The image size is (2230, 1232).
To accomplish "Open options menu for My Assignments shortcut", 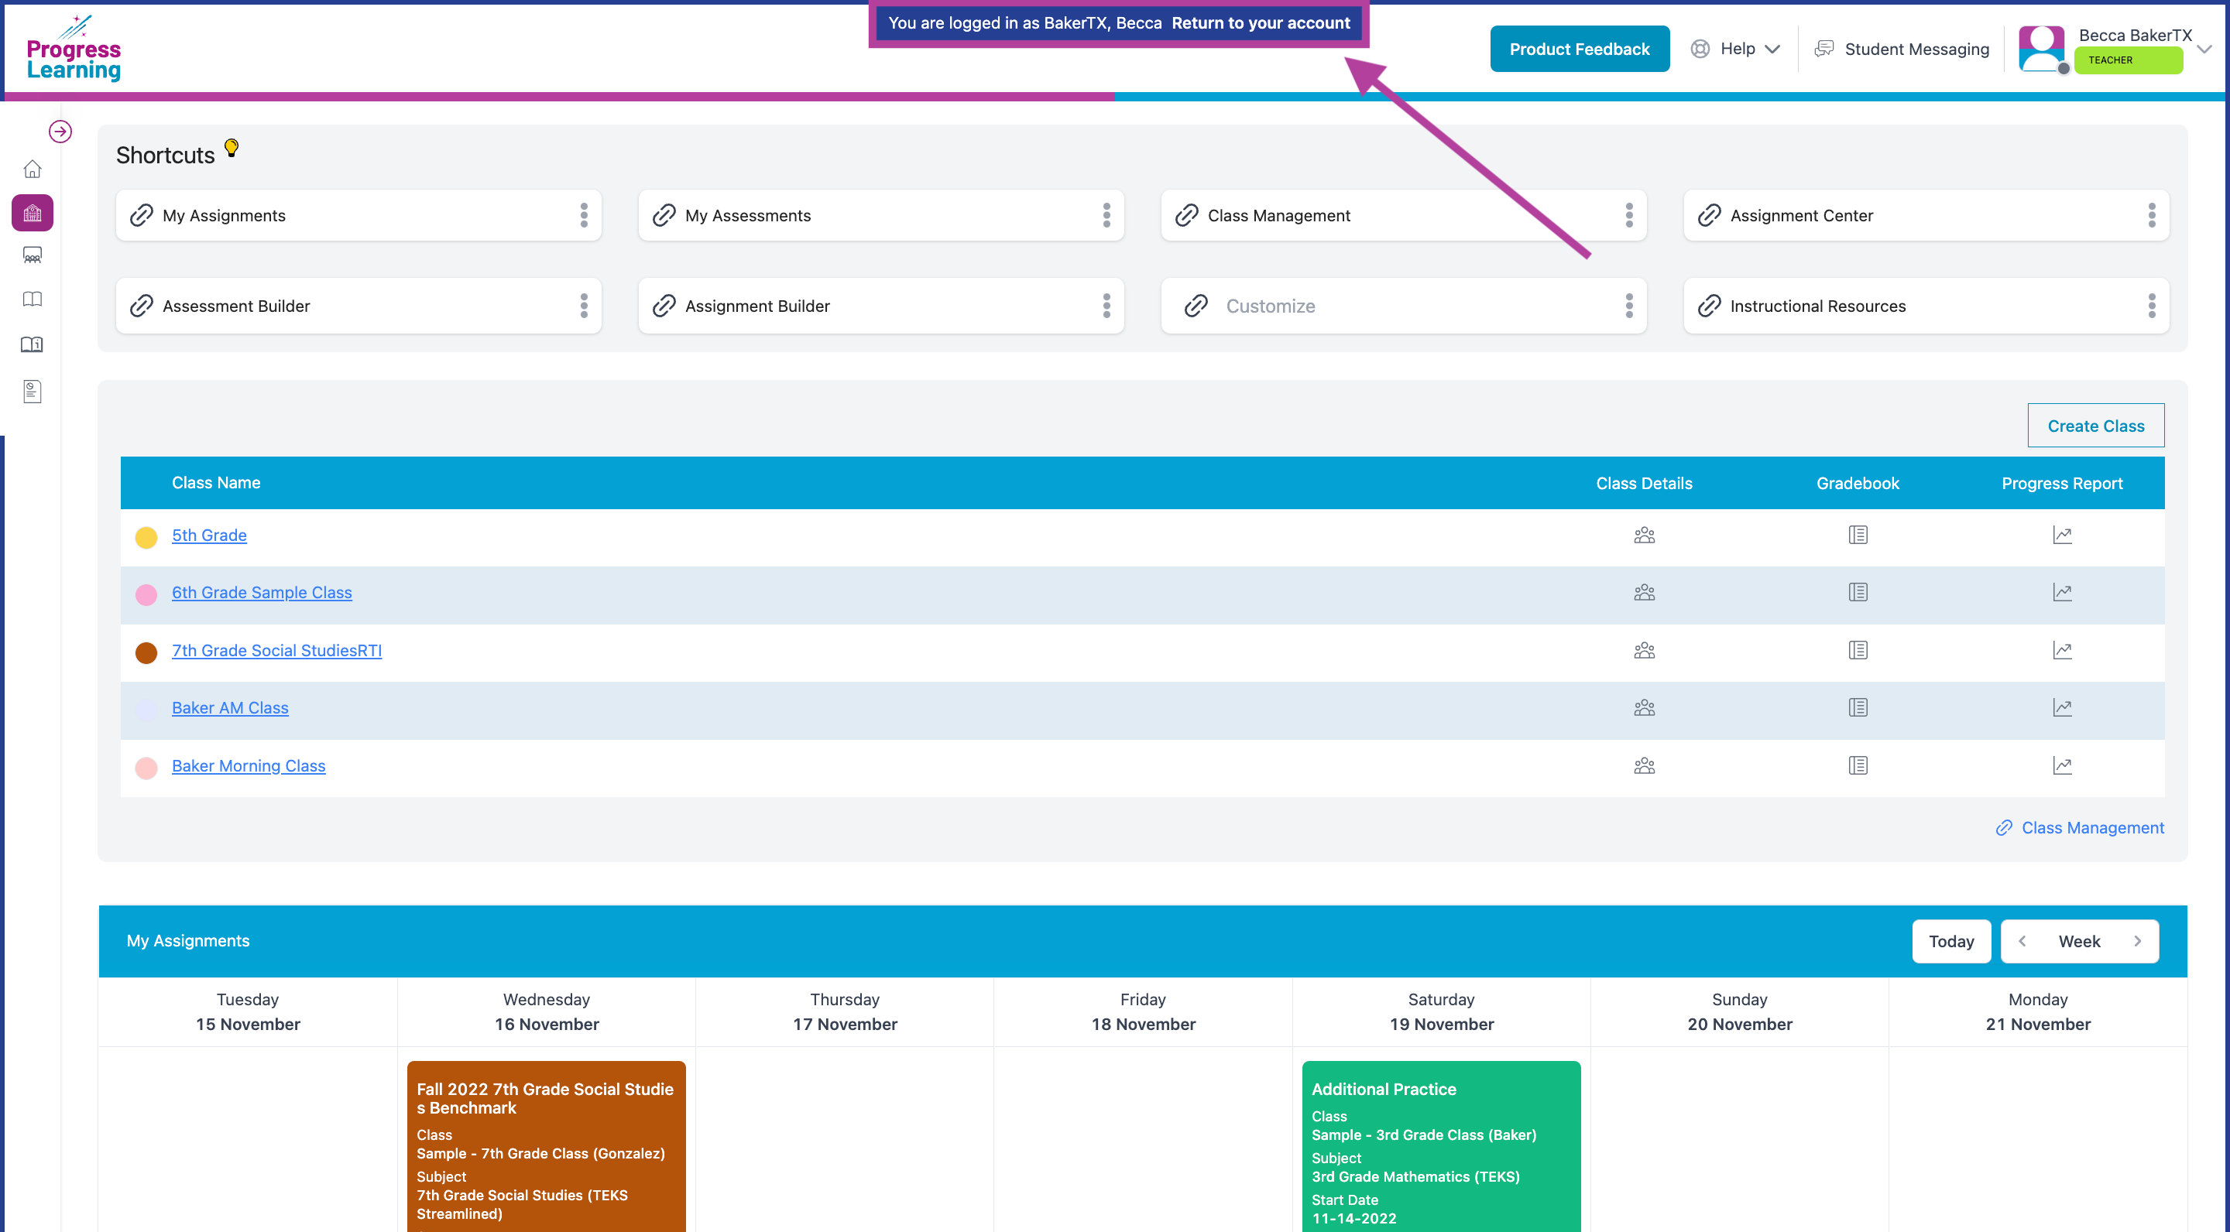I will point(585,215).
